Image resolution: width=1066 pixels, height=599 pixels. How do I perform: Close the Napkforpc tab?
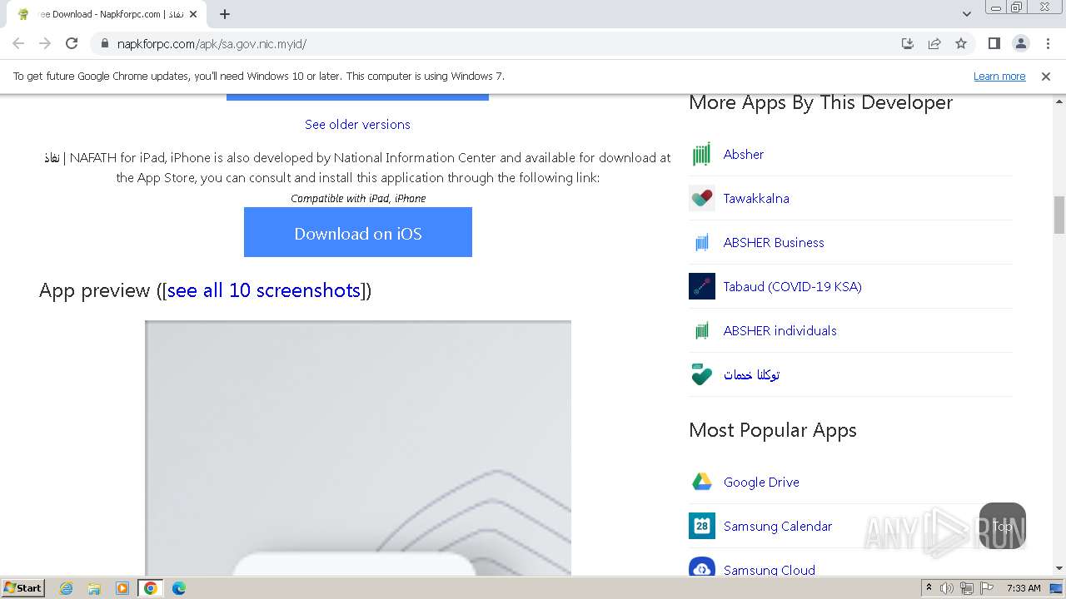193,14
